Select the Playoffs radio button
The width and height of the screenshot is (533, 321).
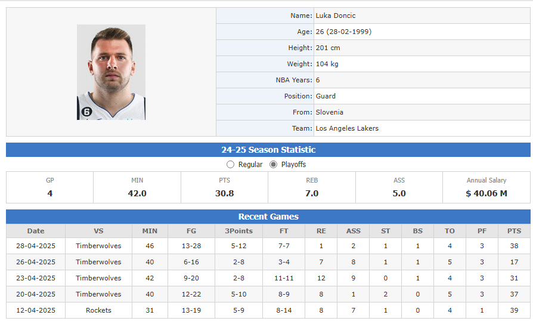pyautogui.click(x=274, y=164)
